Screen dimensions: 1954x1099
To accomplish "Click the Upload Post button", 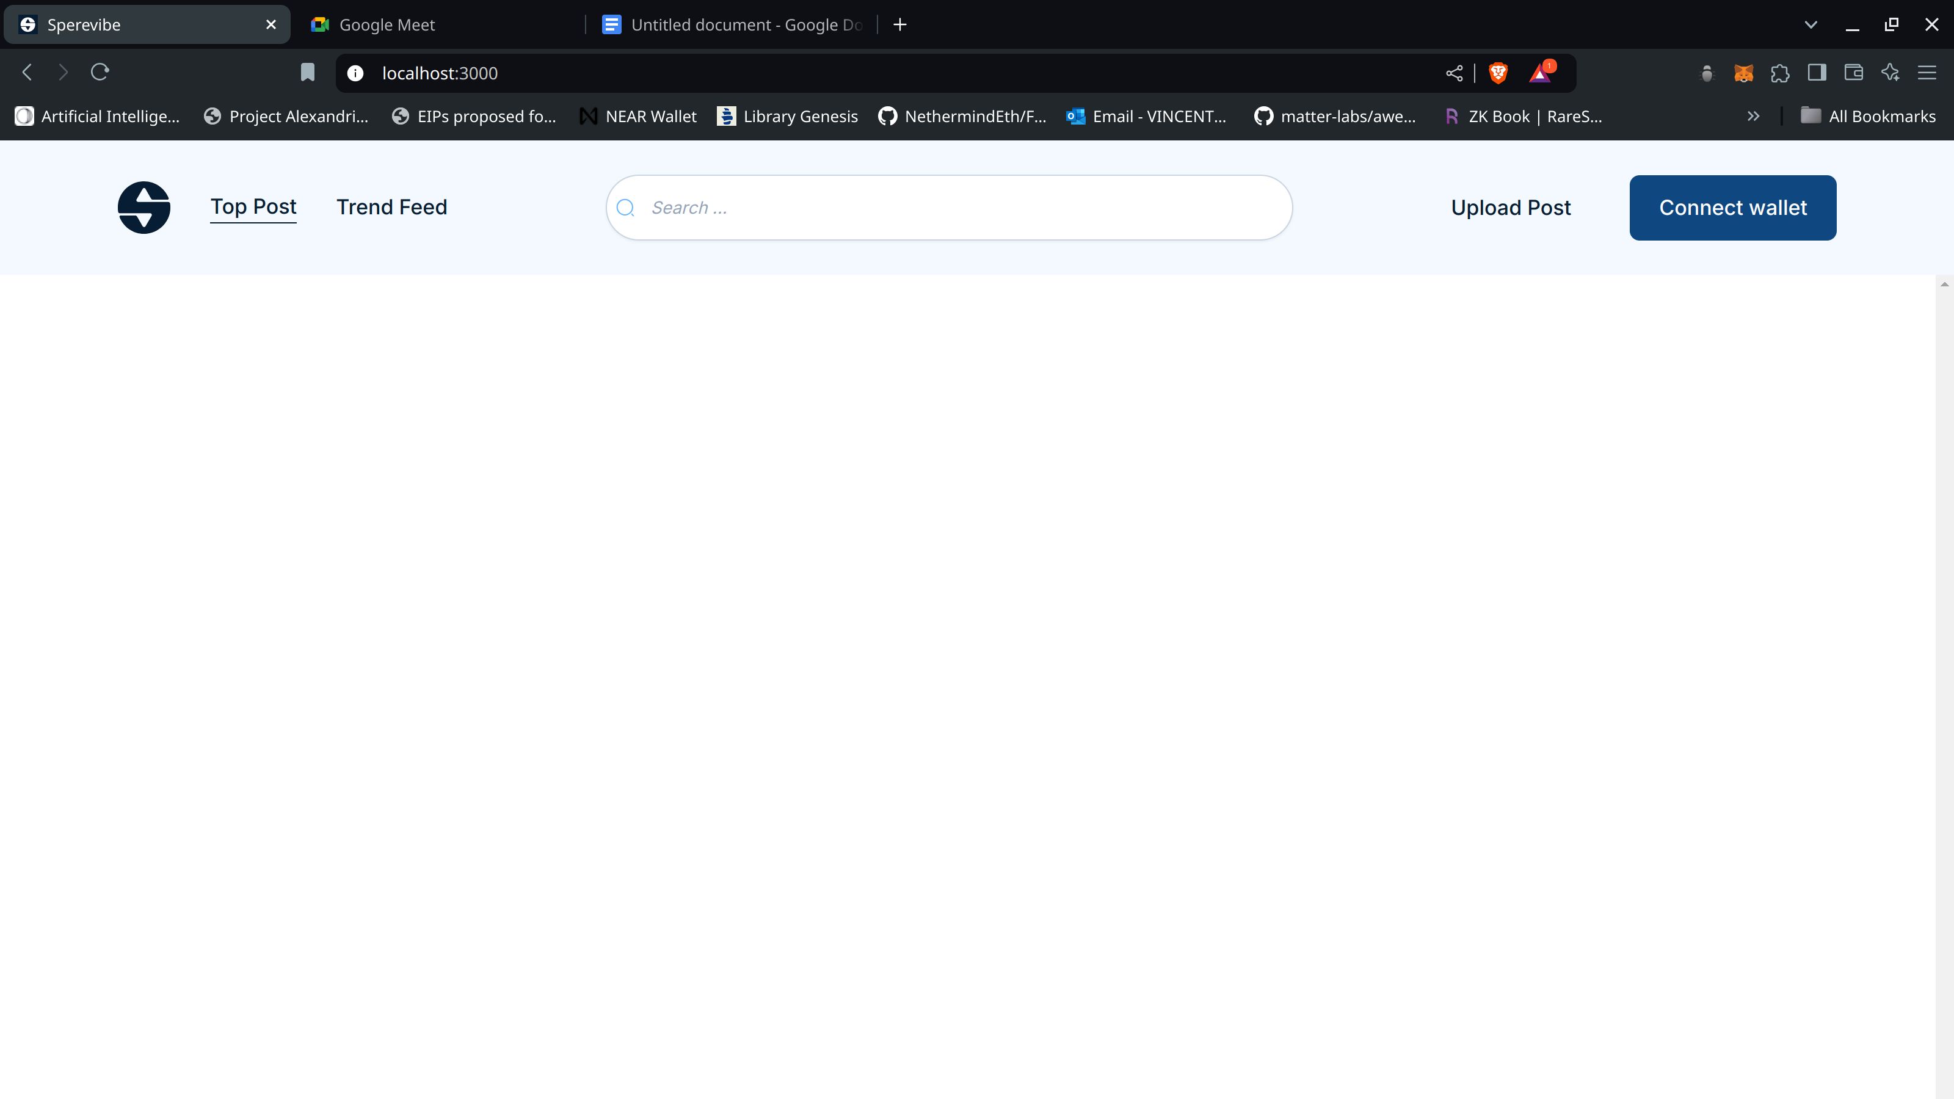I will click(x=1511, y=206).
